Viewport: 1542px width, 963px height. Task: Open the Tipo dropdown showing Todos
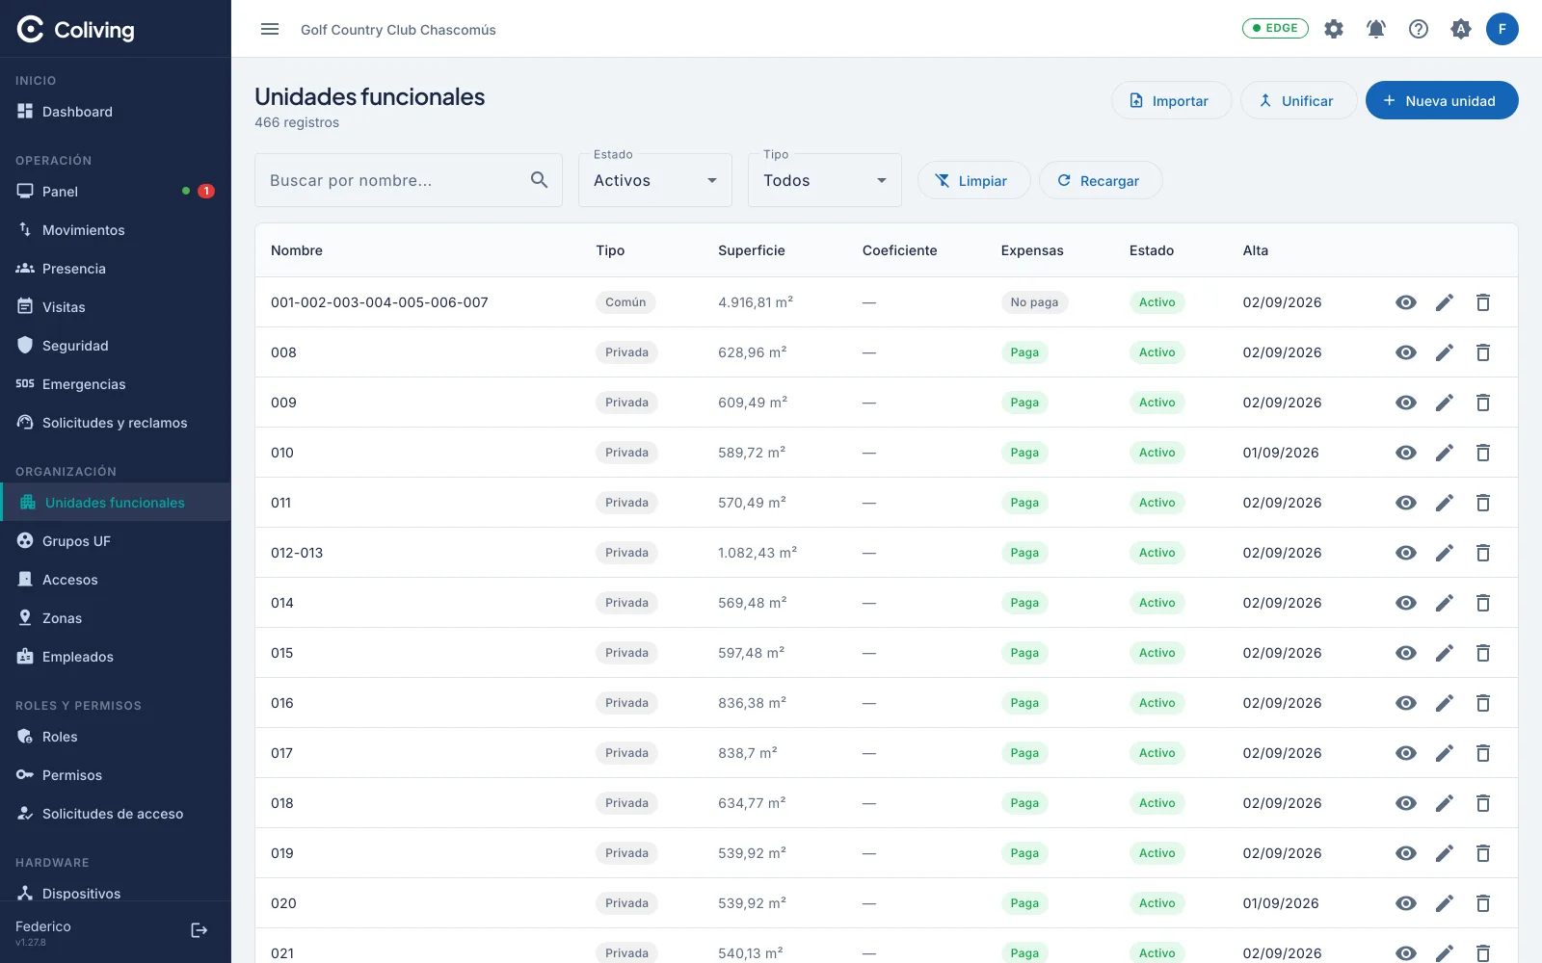click(x=825, y=180)
